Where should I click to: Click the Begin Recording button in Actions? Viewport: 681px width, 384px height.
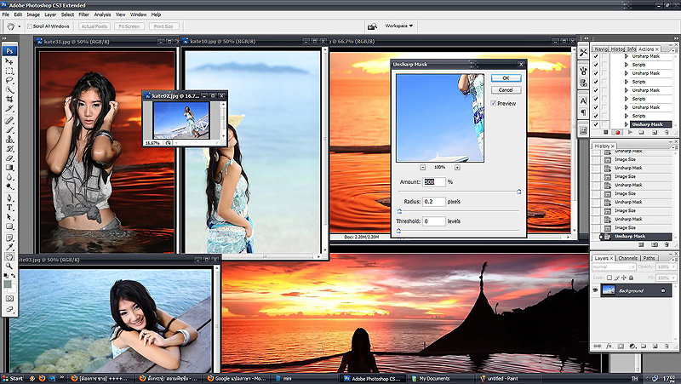coord(618,133)
